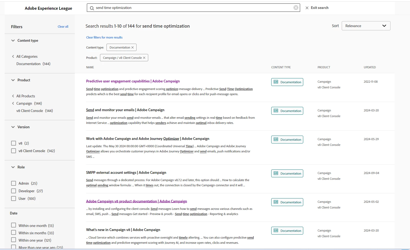Select v8 Client Console (144) product
The width and height of the screenshot is (410, 250).
[34, 111]
